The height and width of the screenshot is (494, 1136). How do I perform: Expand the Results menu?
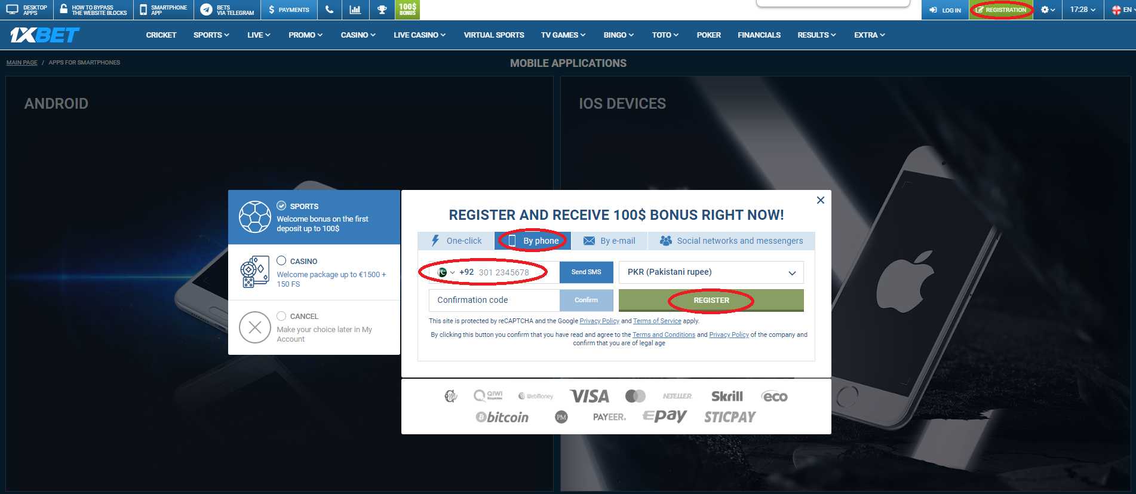[816, 35]
